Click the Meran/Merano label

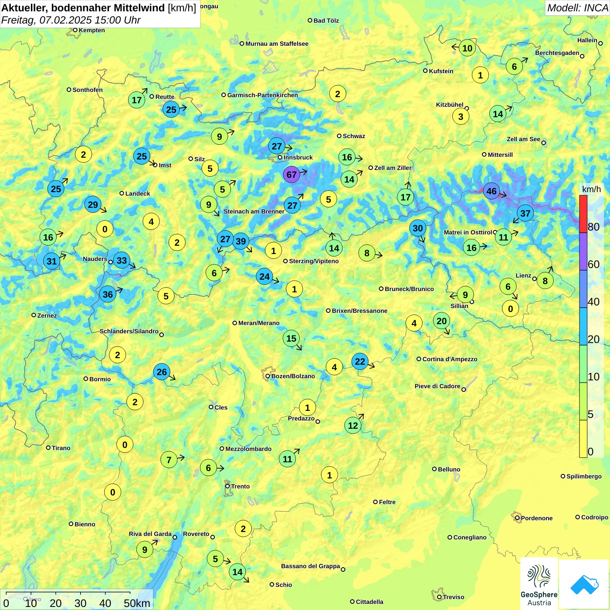[x=259, y=323]
